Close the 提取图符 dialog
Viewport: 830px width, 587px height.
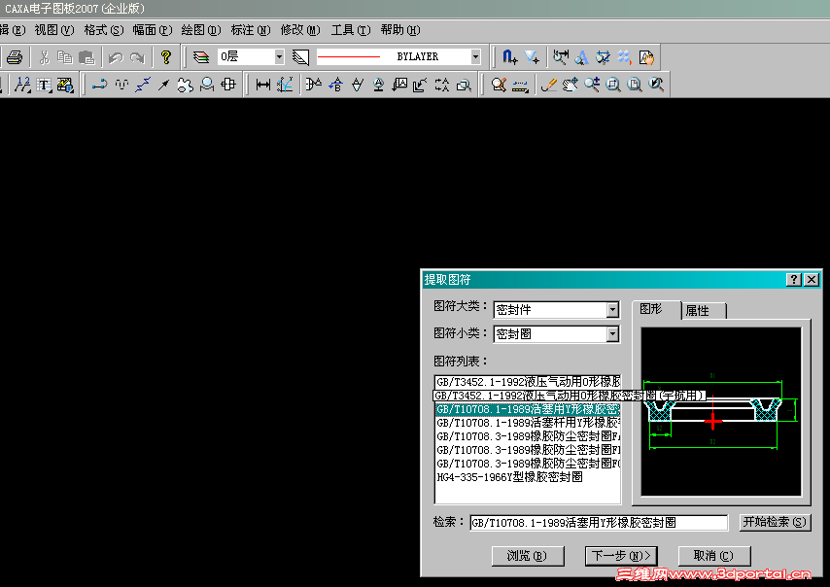point(811,280)
